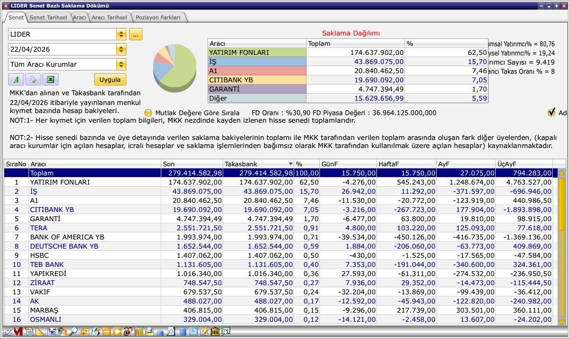The height and width of the screenshot is (339, 570).
Task: Expand the Tüm Aracı Kurumlar dropdown
Action: pyautogui.click(x=121, y=65)
